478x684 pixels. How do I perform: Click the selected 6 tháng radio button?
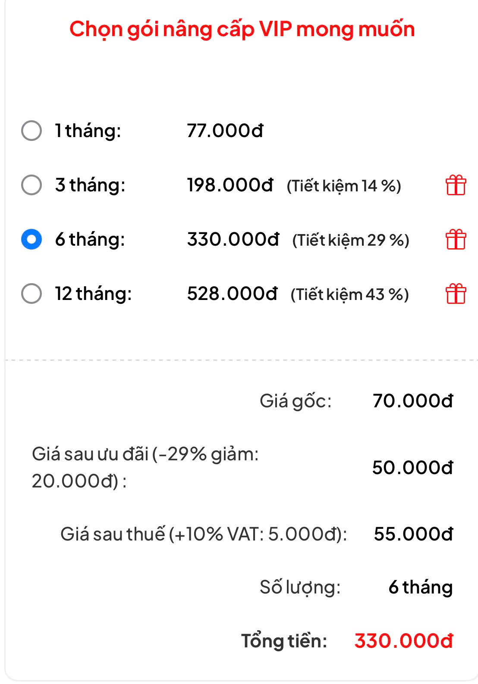[31, 239]
